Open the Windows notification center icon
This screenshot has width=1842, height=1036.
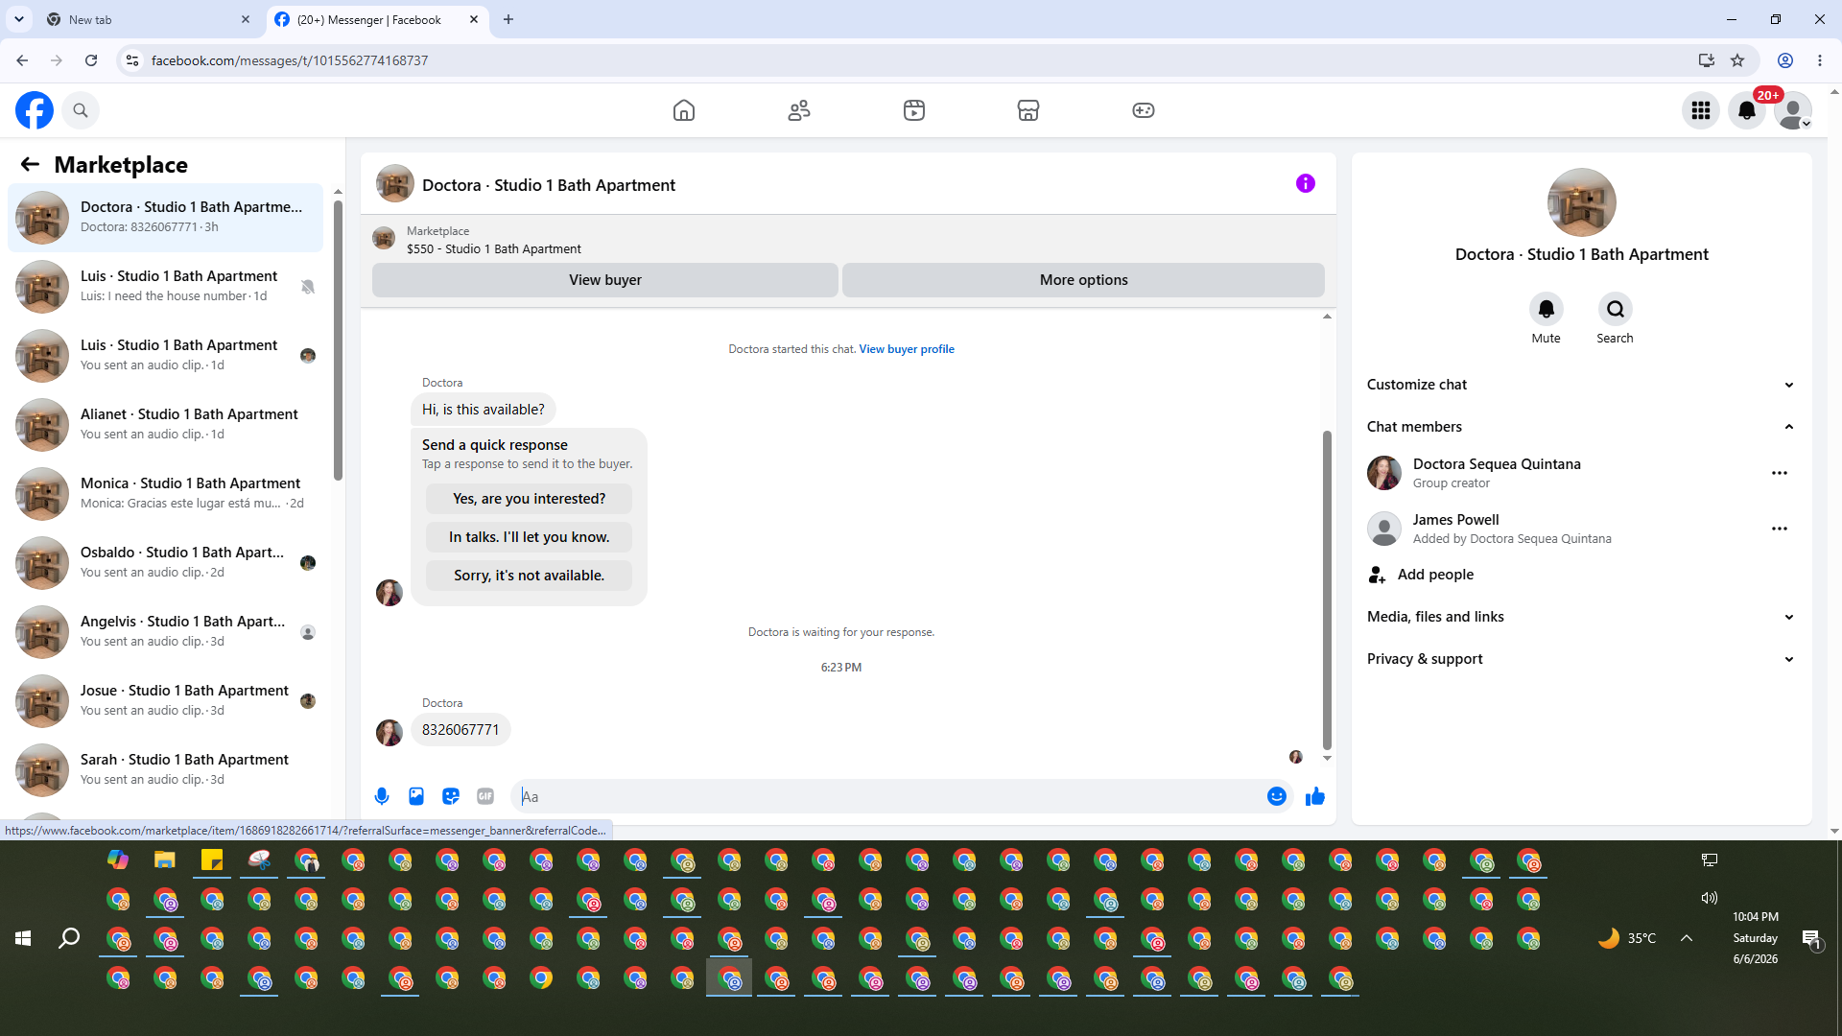tap(1811, 939)
